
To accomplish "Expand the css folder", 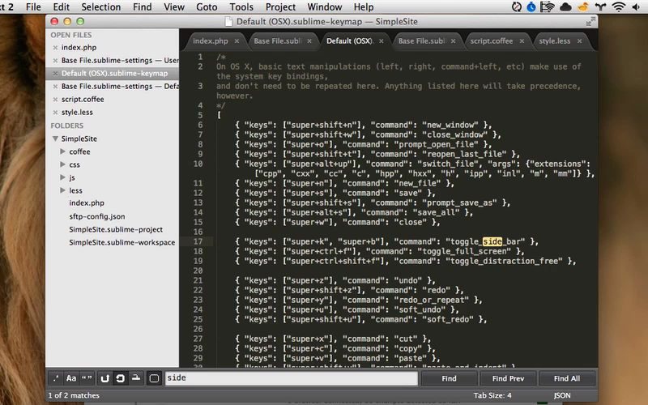I will coord(63,164).
